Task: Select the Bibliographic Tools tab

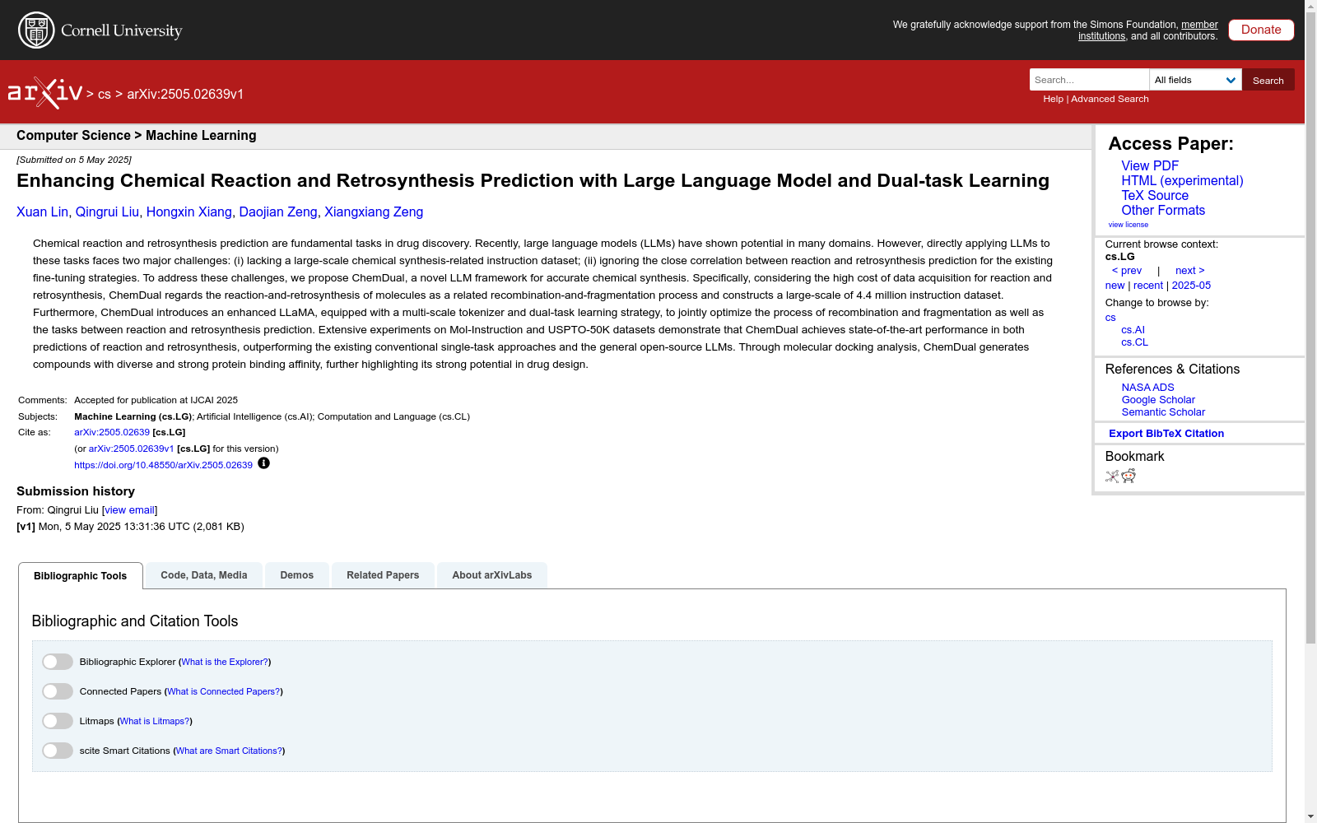Action: click(81, 576)
